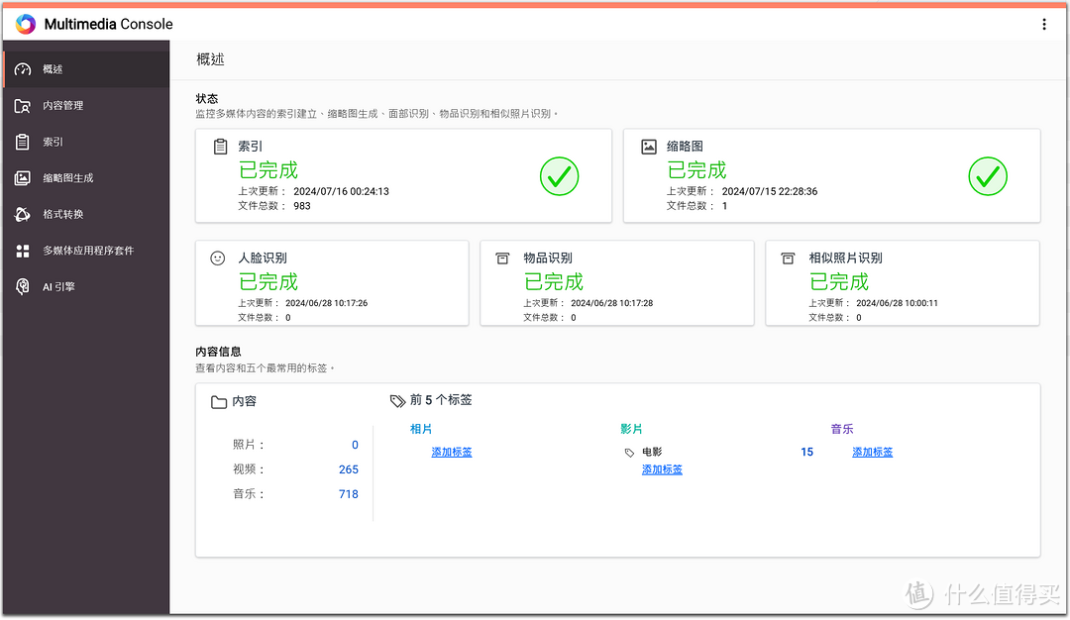This screenshot has height=620, width=1070.
Task: Click the 格式转换 conversion icon
Action: tap(22, 214)
